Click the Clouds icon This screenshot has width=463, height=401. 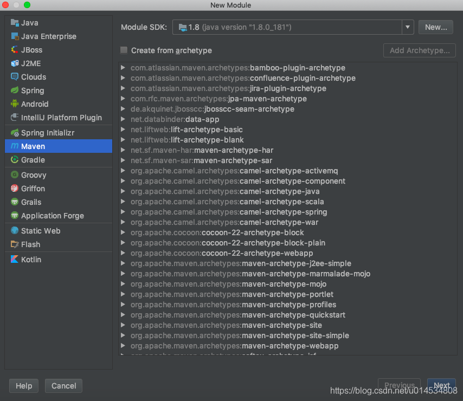point(15,77)
